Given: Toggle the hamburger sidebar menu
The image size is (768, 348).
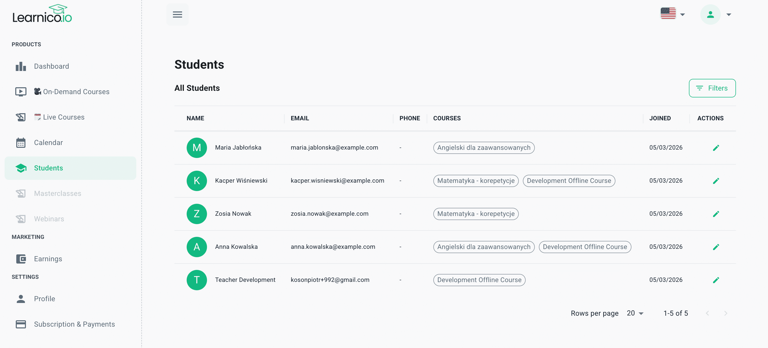Looking at the screenshot, I should coord(178,14).
